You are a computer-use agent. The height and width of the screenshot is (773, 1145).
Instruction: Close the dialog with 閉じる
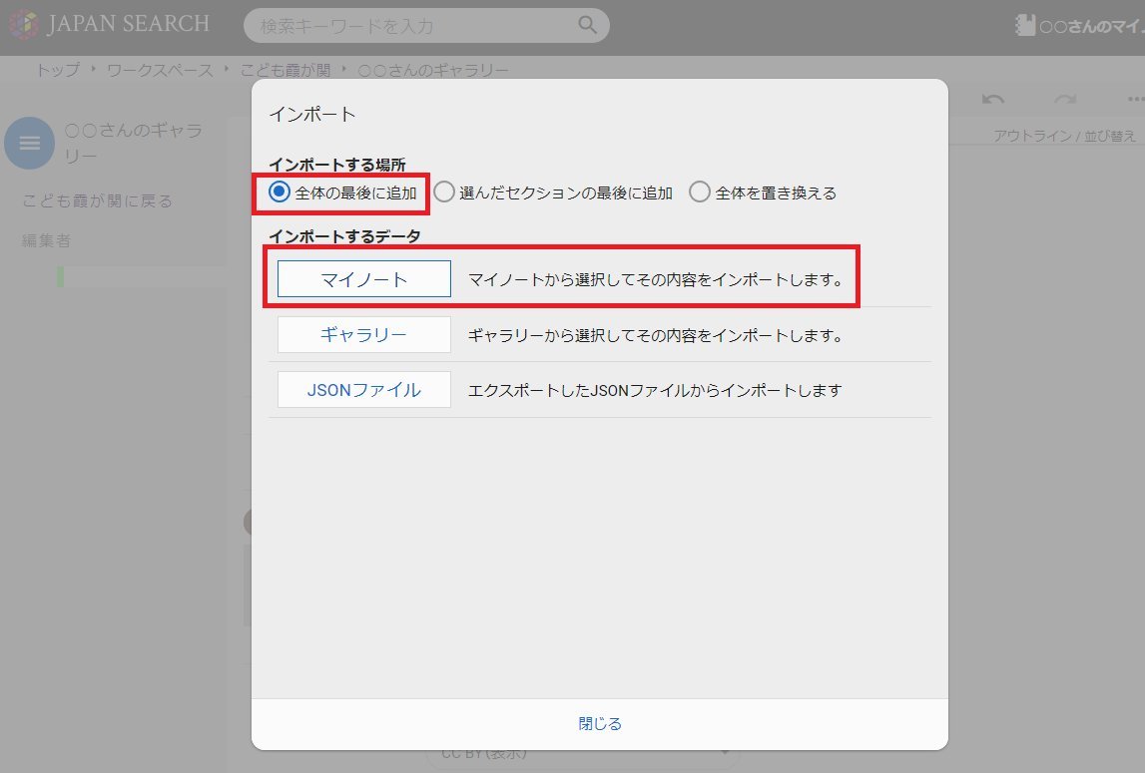pyautogui.click(x=600, y=724)
